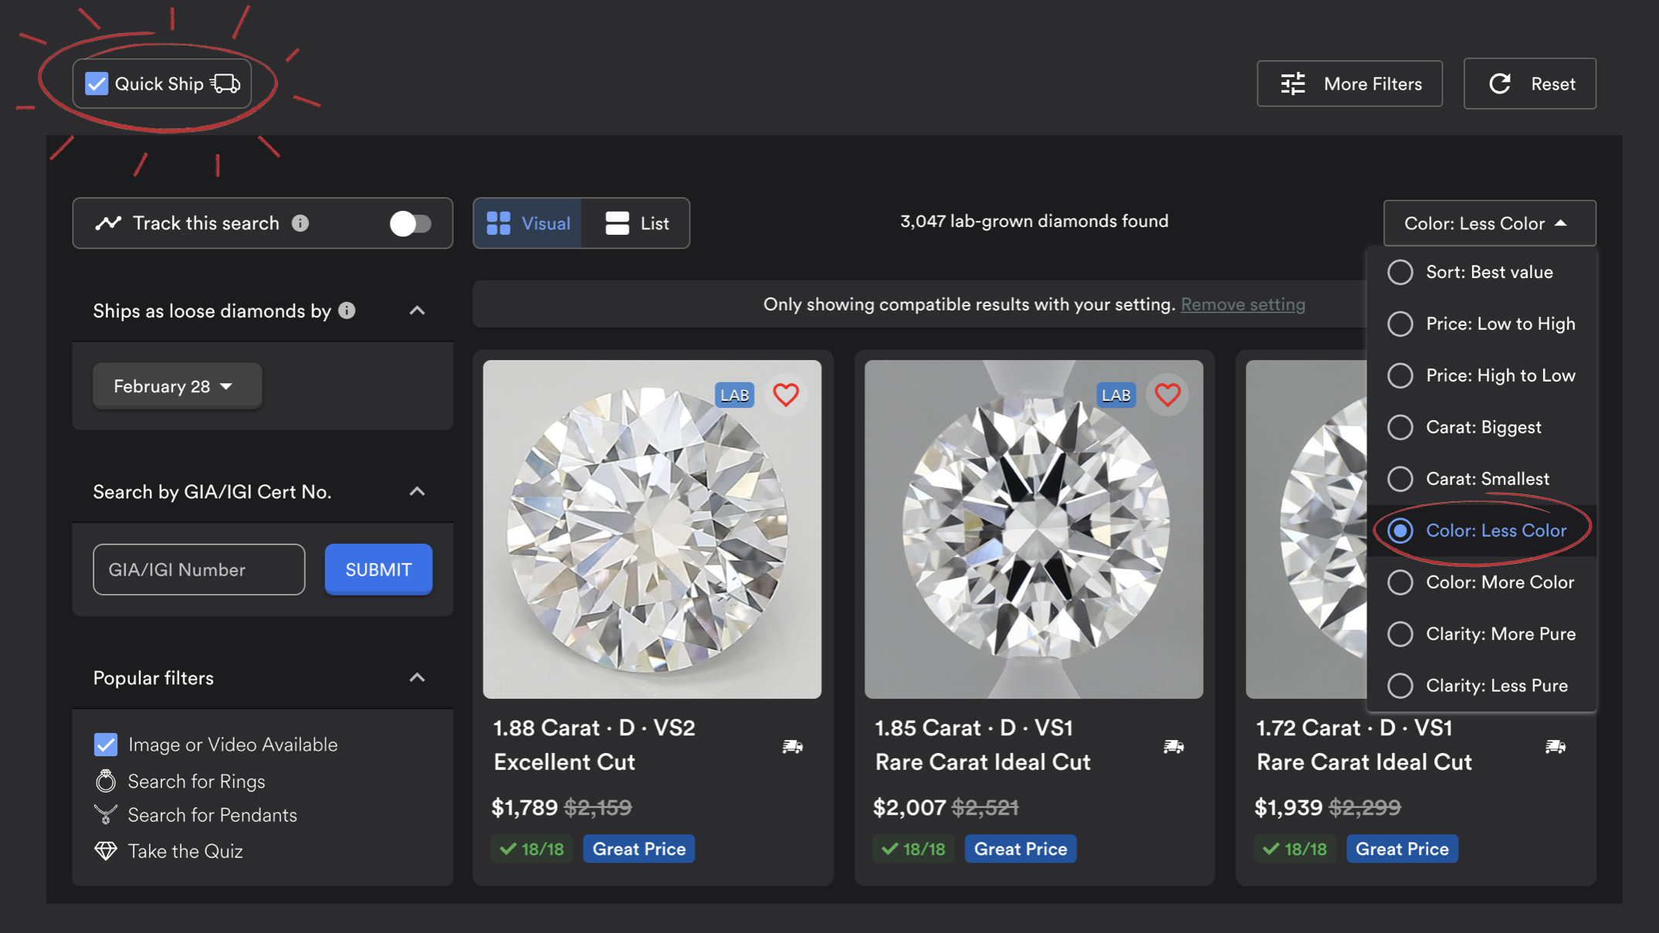Open Take the Quiz via diamond icon
The image size is (1659, 933).
(104, 850)
